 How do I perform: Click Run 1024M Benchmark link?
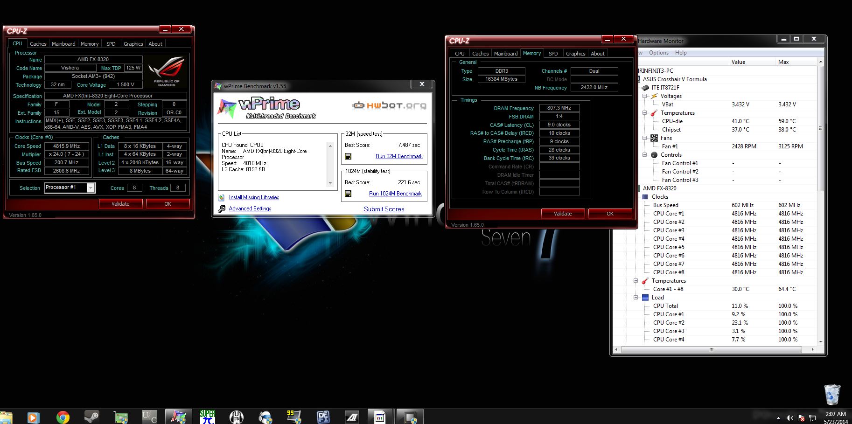coord(395,194)
